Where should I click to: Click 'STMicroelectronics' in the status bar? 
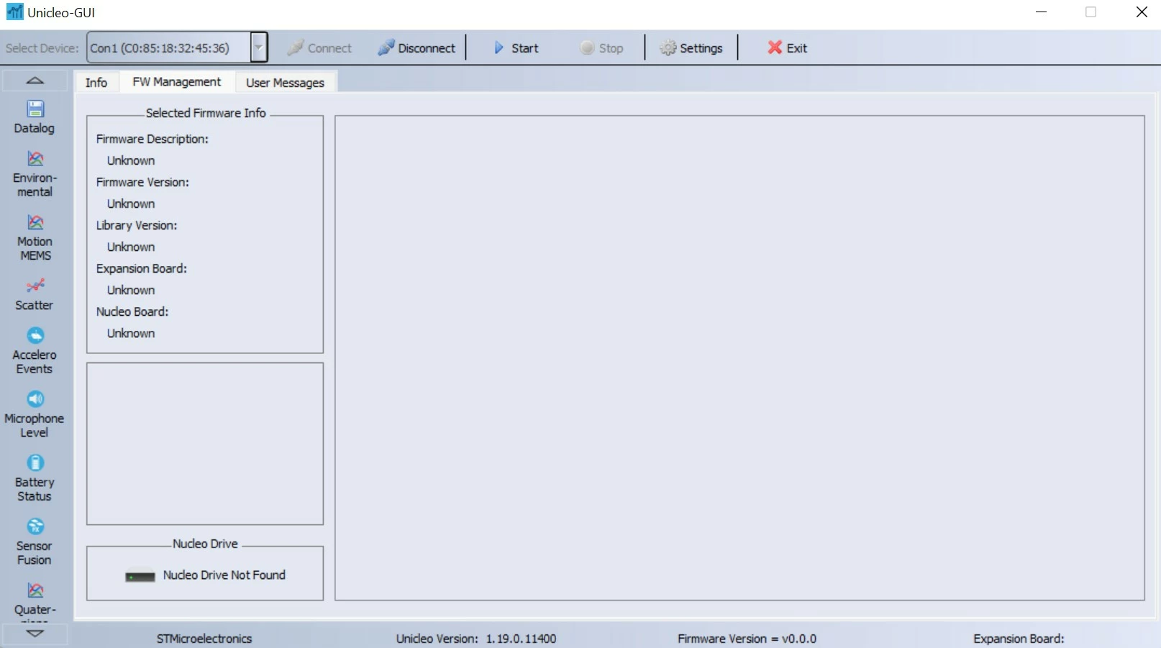[x=204, y=639]
